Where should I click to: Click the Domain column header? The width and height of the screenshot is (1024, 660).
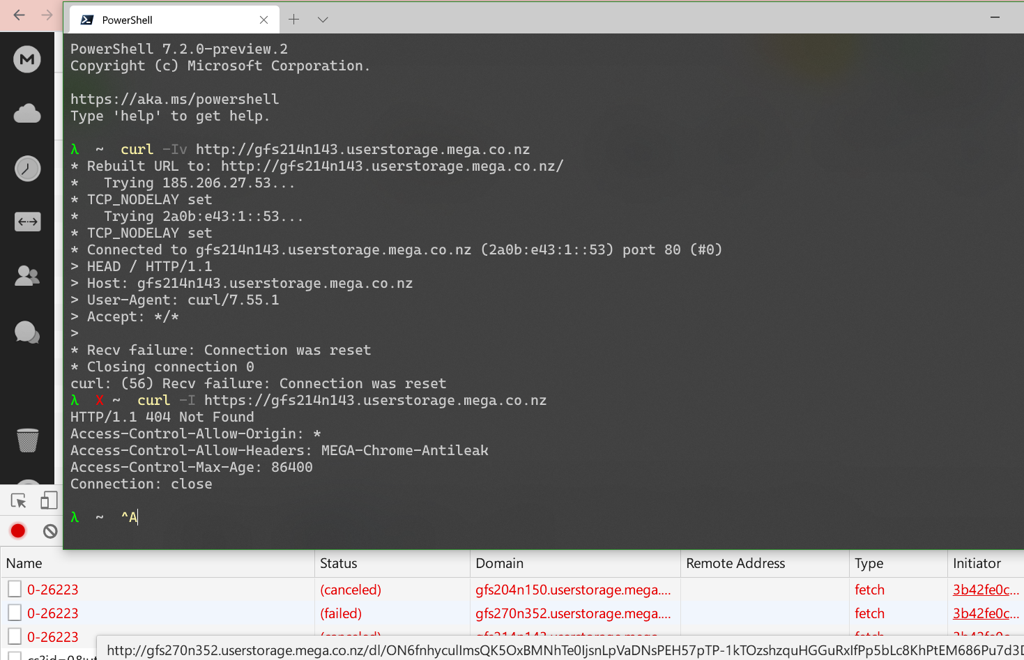point(499,563)
